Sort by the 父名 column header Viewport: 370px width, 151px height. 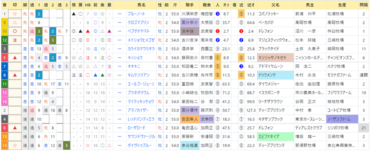coord(275,5)
